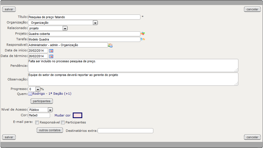The width and height of the screenshot is (263, 148).
Task: Focus the Destinatários extra input field
Action: pos(125,131)
